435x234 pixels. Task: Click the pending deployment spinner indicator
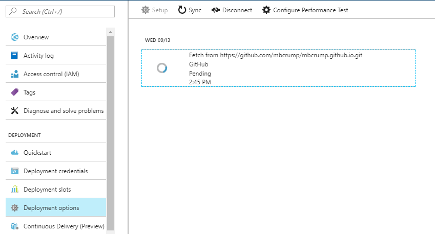pos(162,68)
